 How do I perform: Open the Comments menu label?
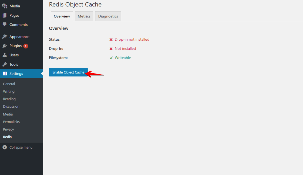[x=19, y=25]
